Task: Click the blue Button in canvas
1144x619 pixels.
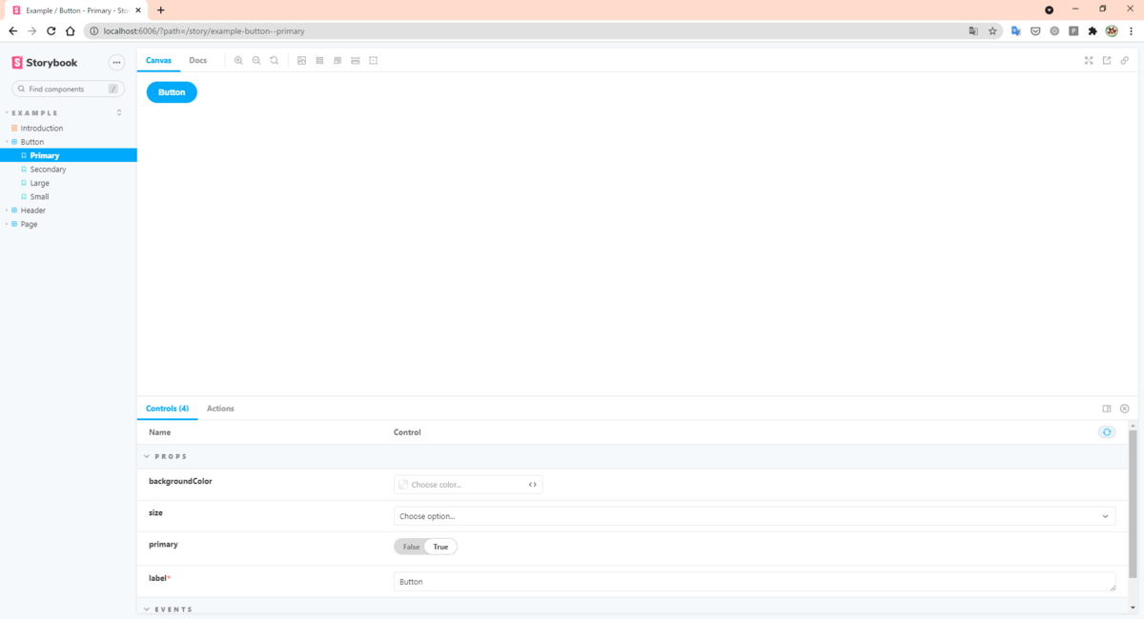Action: (x=172, y=92)
